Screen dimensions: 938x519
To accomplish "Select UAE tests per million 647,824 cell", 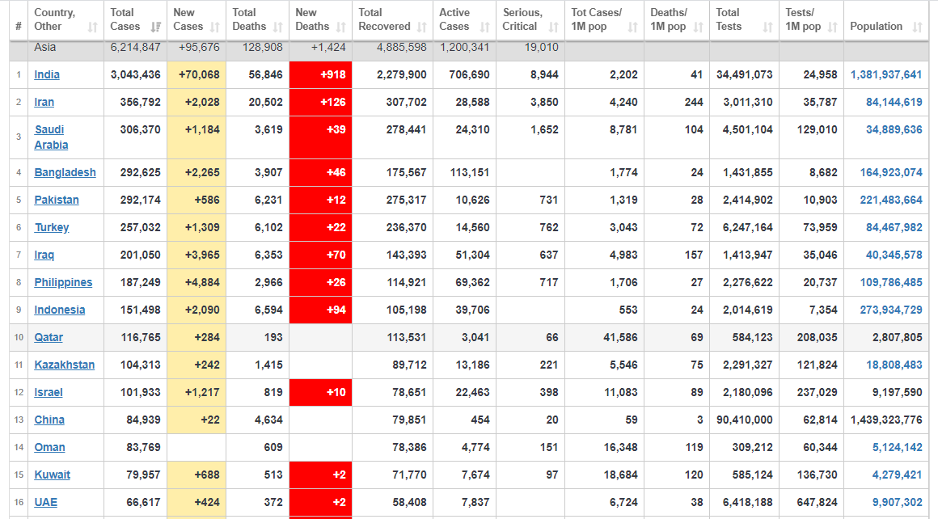I will 811,503.
